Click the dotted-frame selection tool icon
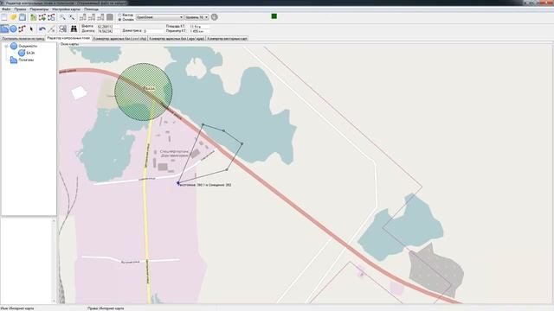The image size is (554, 311). coord(62,29)
